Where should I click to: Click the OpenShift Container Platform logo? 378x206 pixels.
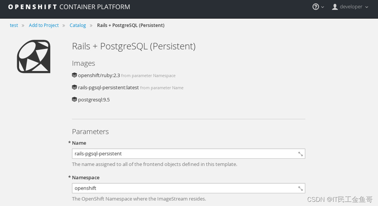coord(69,7)
